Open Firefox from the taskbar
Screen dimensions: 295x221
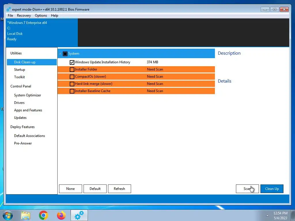click(61, 215)
